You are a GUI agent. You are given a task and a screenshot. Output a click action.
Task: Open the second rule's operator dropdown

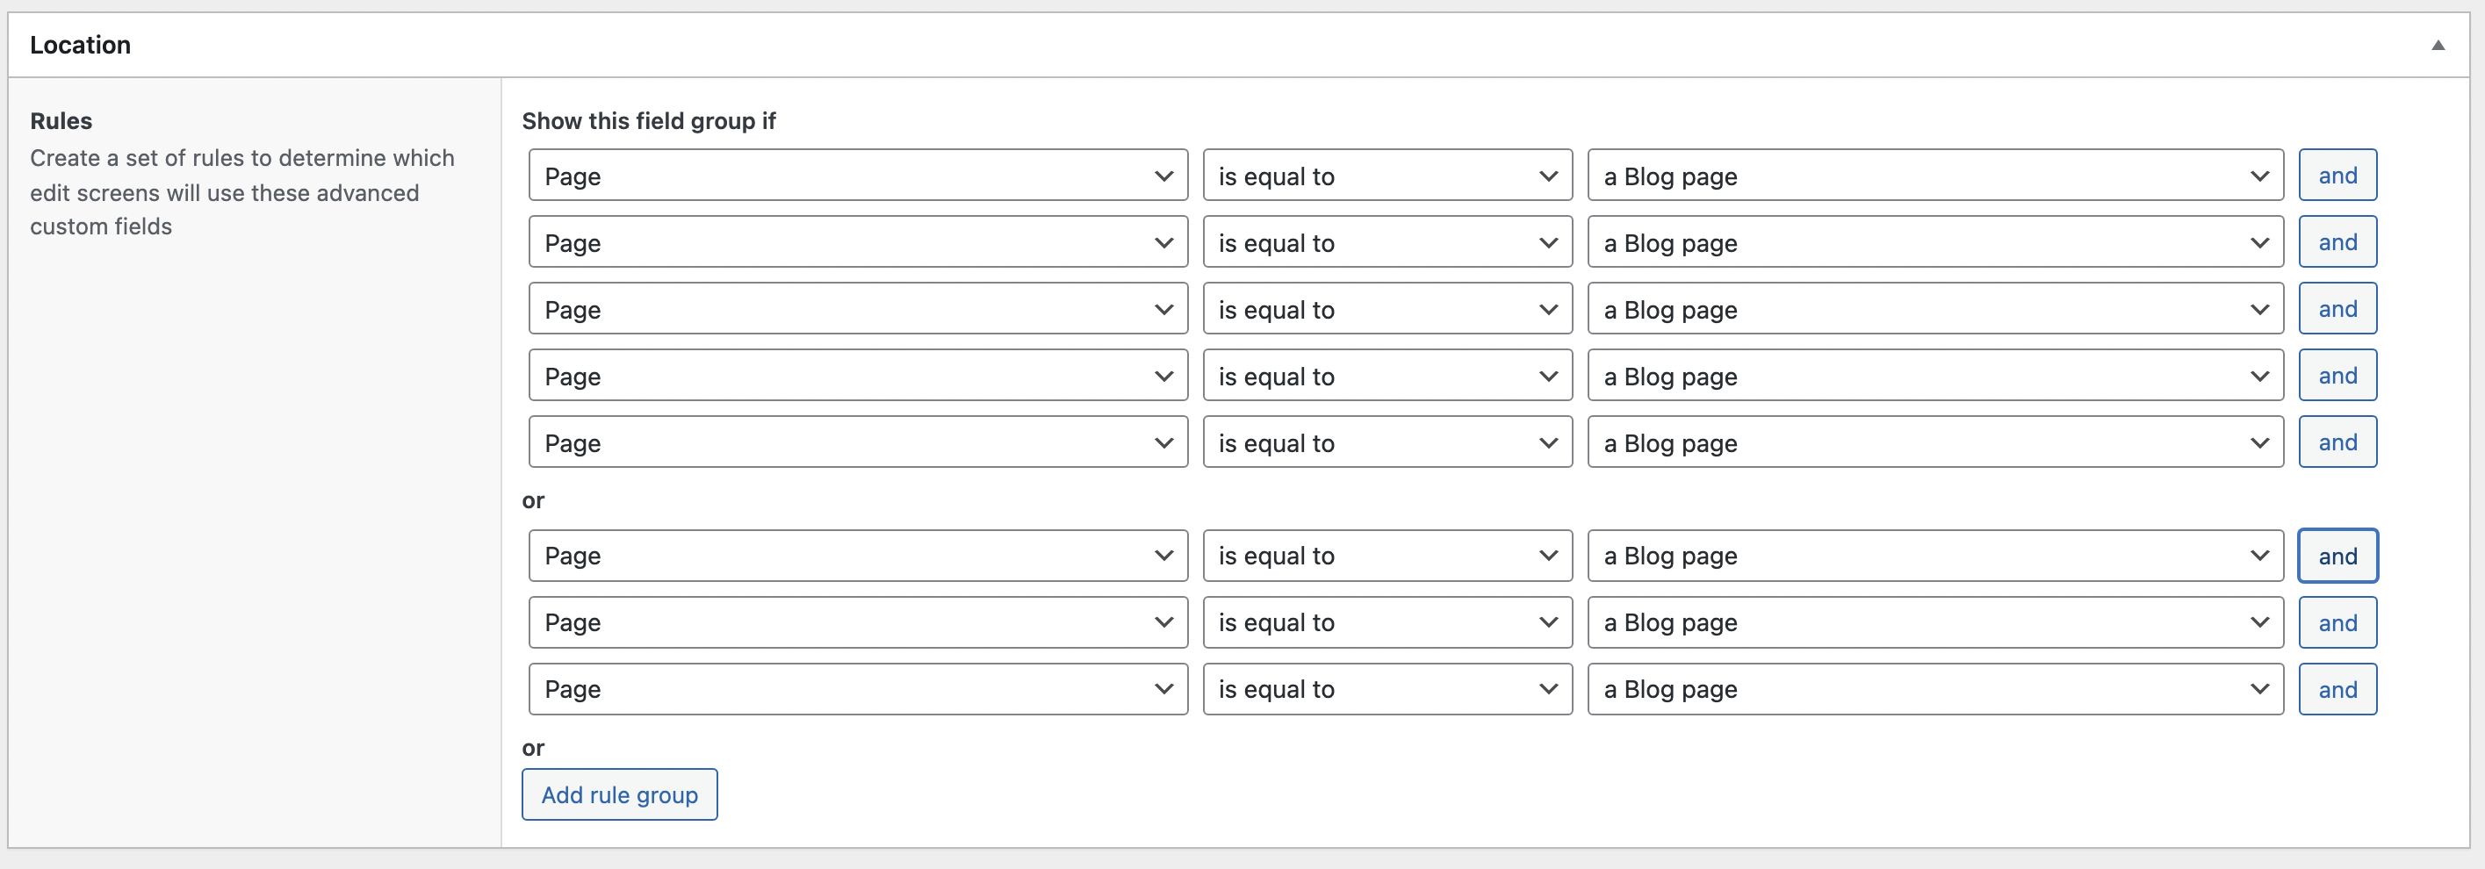pos(1387,242)
